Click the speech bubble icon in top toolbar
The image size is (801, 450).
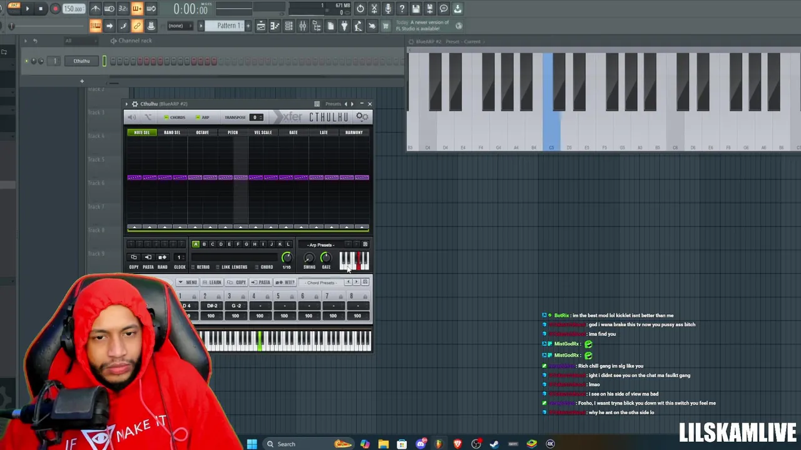point(444,9)
